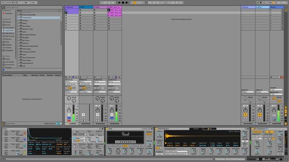289x162 pixels.
Task: Open the MIDI Effects category
Action: [x=8, y=33]
